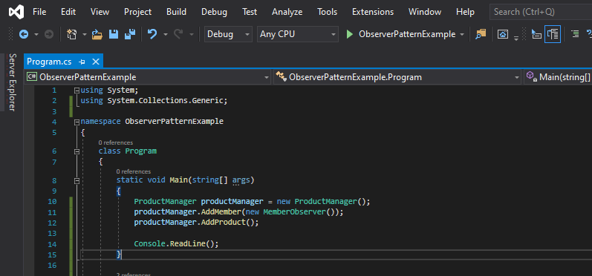The image size is (592, 276).
Task: Toggle the highlighted boxed toolbar button
Action: pos(553,34)
